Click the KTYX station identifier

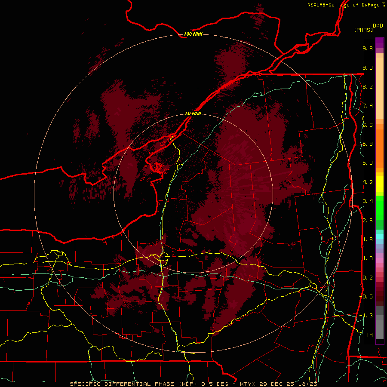[248, 384]
